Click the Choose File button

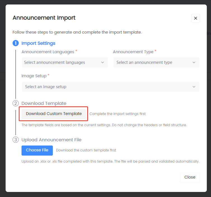click(x=37, y=150)
